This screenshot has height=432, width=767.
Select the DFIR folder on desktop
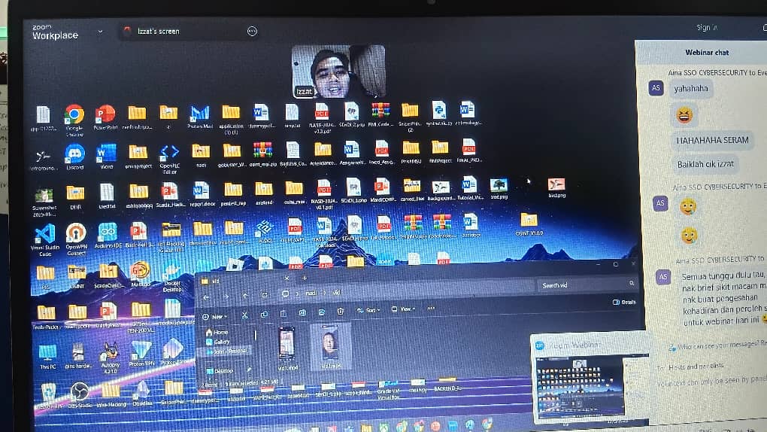(75, 197)
